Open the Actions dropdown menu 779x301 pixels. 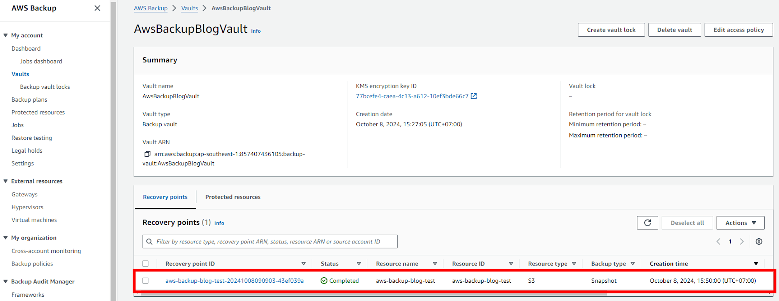point(740,223)
